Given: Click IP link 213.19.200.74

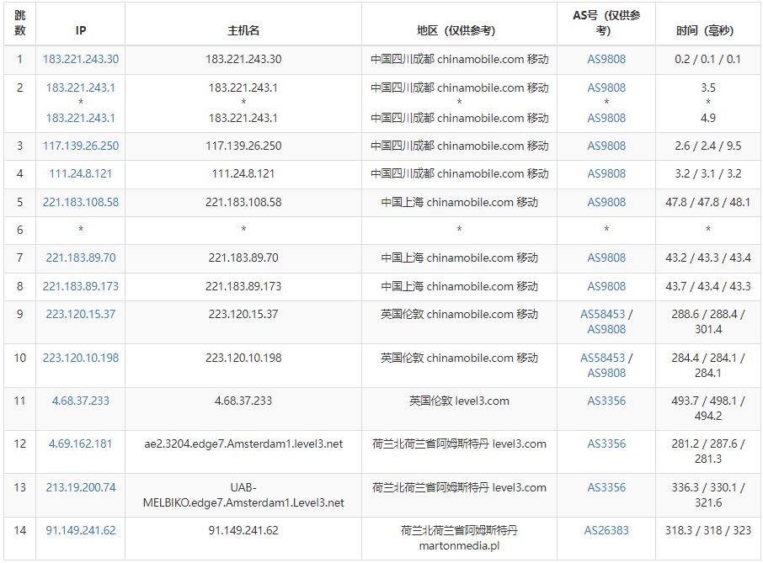Looking at the screenshot, I should pos(80,487).
